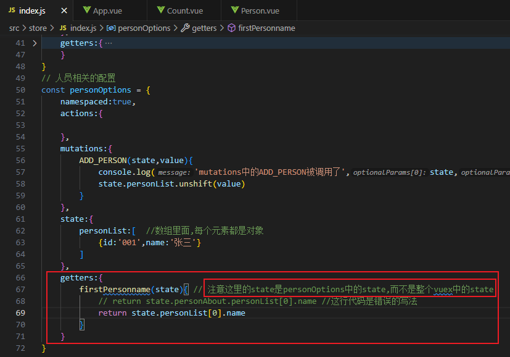Click 'personList:[' on line 62

tap(107, 231)
